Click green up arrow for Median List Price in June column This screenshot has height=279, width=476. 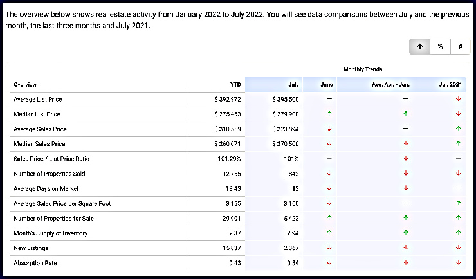[x=329, y=114]
